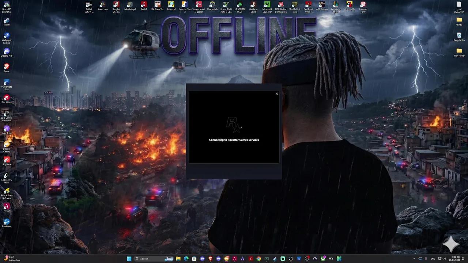468x263 pixels.
Task: Open the ENG language input switcher
Action: [x=433, y=259]
